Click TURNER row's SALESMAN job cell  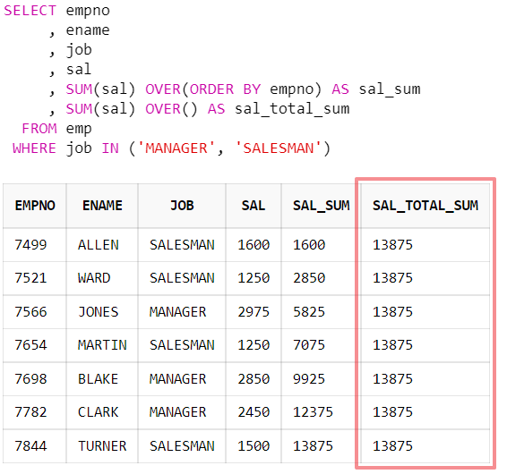182,446
